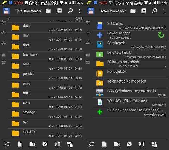Open the dev folder
The width and height of the screenshot is (169, 150).
click(46, 37)
